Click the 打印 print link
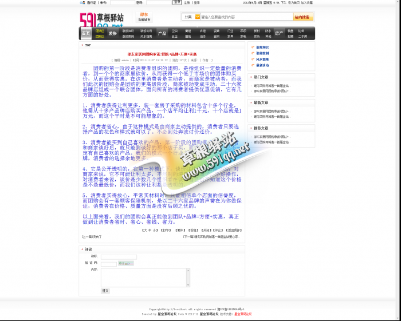 pyautogui.click(x=166, y=231)
